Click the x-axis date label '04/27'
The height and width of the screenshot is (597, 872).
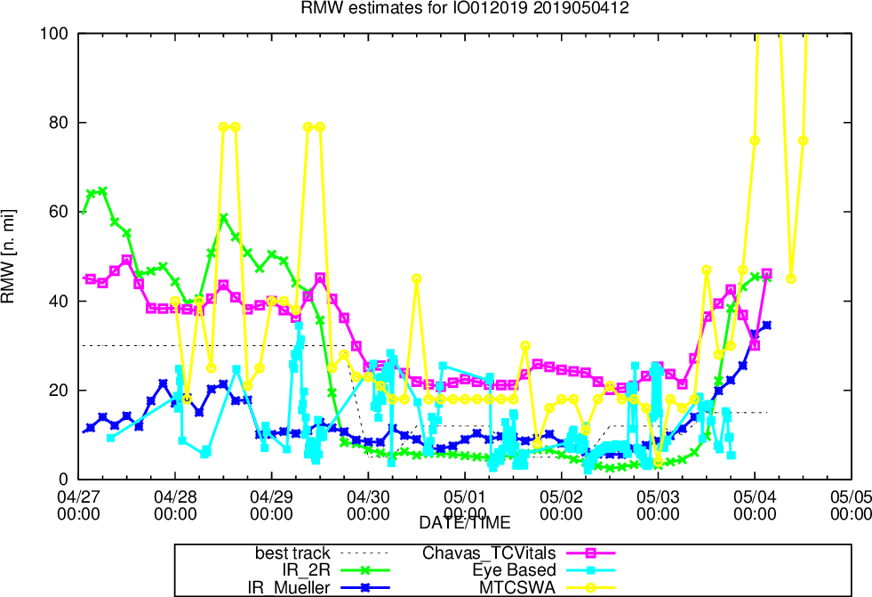(78, 496)
